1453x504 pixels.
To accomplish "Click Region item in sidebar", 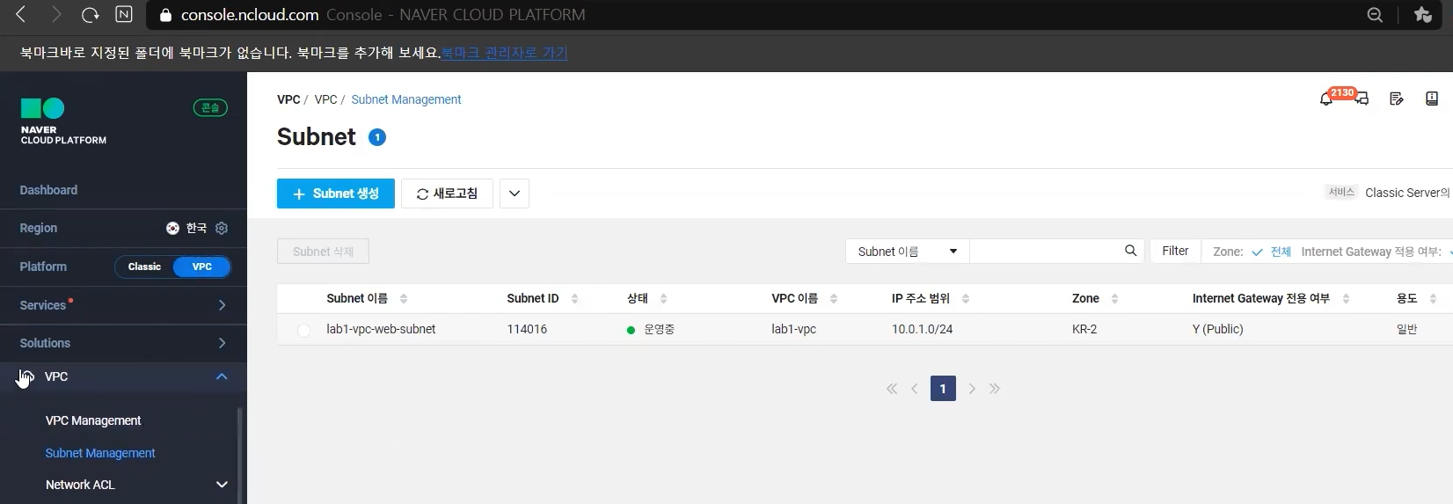I will pyautogui.click(x=39, y=228).
